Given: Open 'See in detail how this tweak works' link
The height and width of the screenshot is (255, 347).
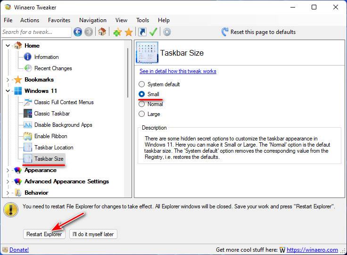Looking at the screenshot, I should [x=178, y=71].
